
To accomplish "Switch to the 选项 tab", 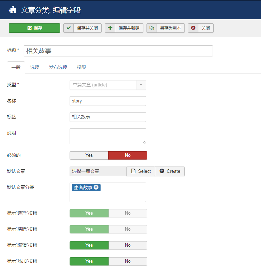I will point(34,67).
